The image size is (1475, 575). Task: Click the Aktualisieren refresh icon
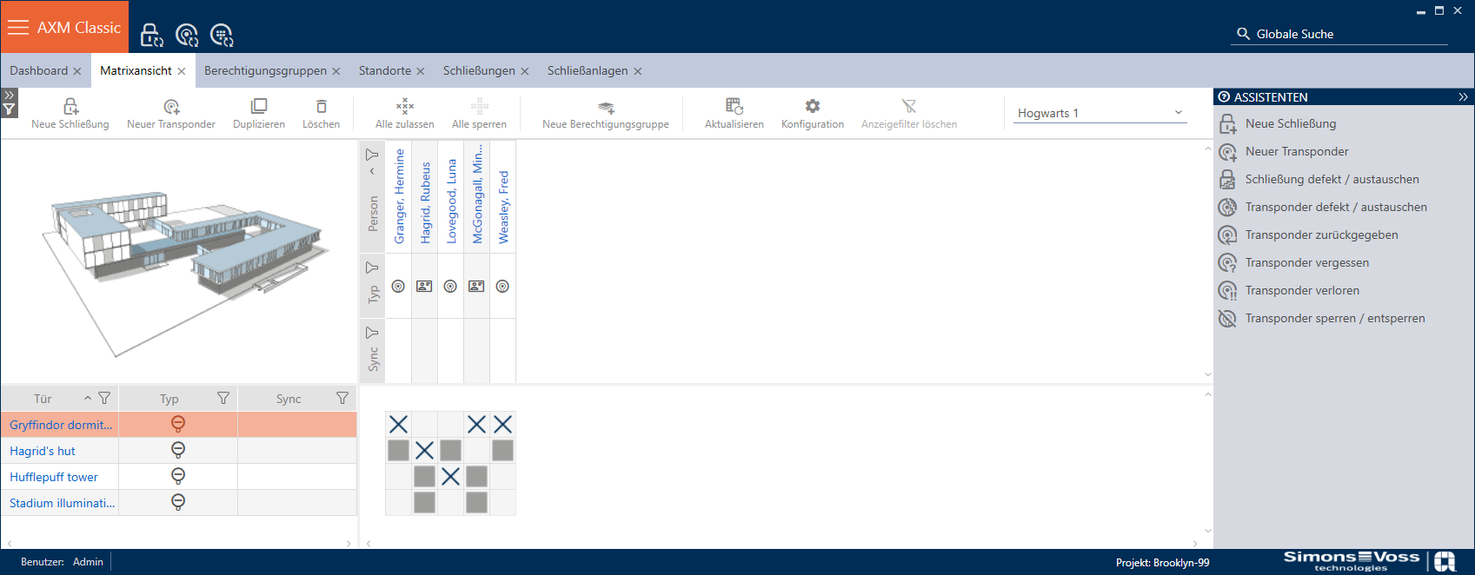(734, 107)
